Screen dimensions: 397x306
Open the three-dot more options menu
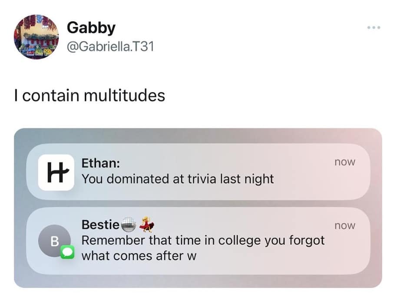pos(373,28)
